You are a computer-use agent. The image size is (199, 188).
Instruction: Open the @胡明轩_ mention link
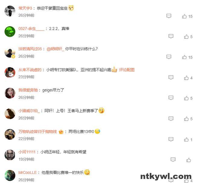(55, 49)
